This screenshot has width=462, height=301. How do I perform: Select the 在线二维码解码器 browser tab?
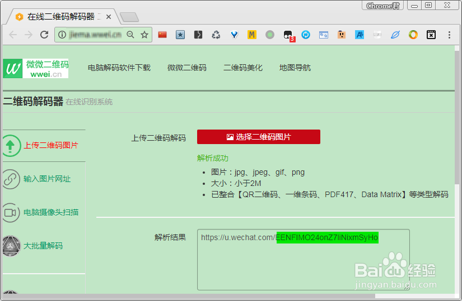(x=61, y=17)
